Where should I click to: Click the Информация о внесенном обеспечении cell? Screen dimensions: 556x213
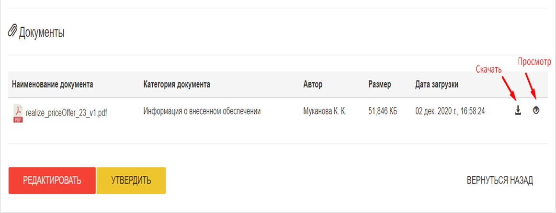point(202,111)
